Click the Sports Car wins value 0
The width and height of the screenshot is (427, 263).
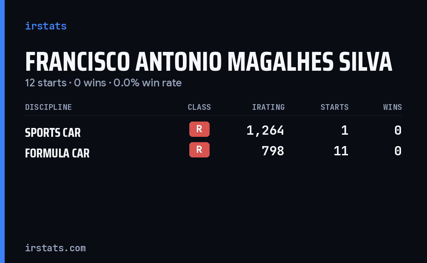[398, 130]
